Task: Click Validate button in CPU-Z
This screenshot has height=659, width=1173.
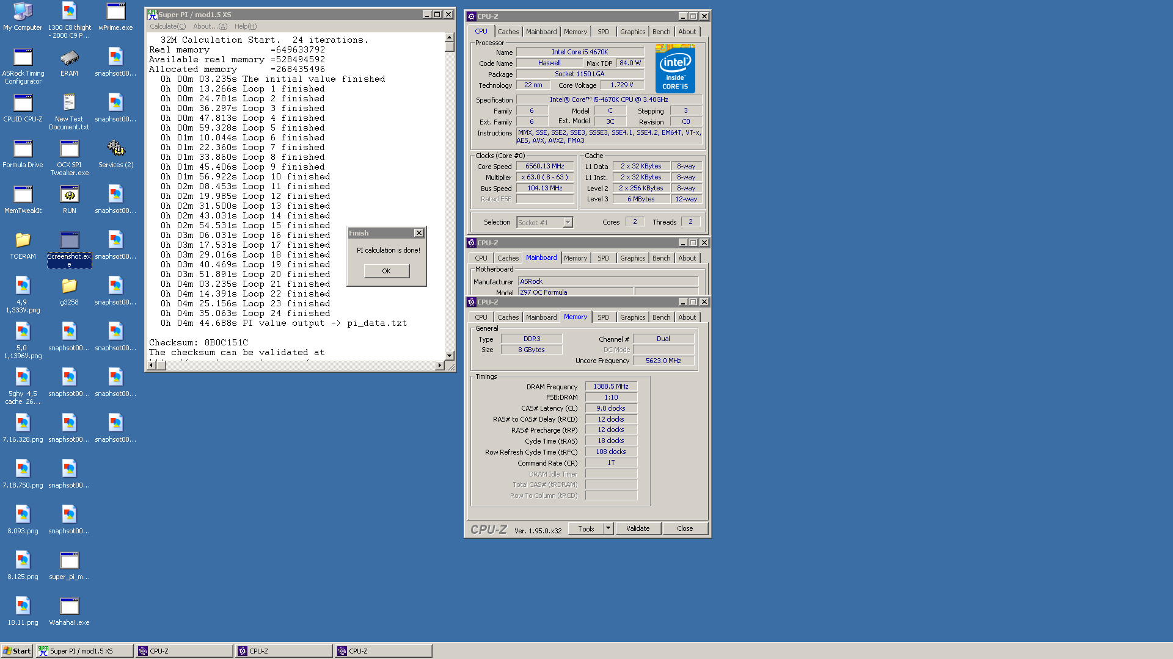Action: point(638,529)
